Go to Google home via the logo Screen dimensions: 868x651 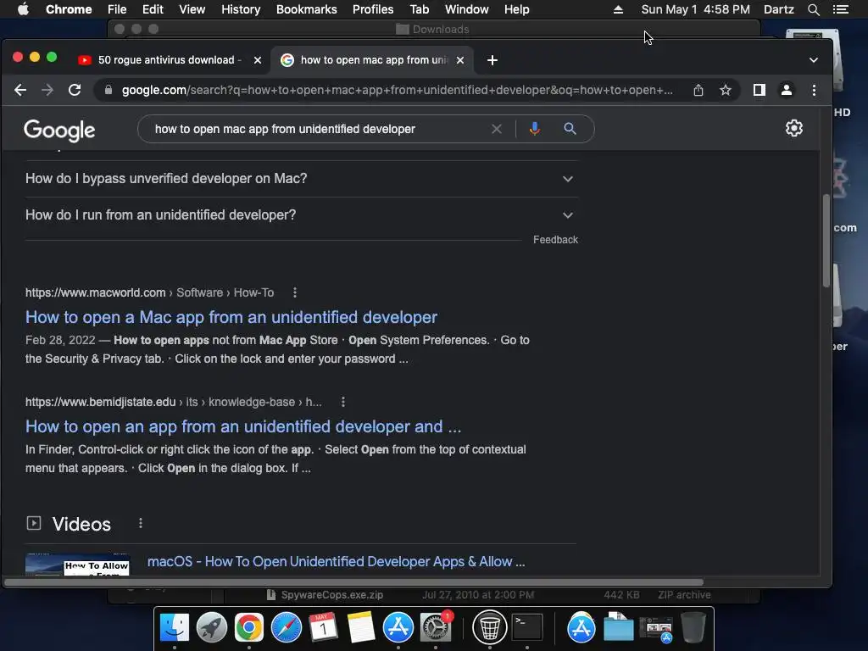(x=59, y=130)
